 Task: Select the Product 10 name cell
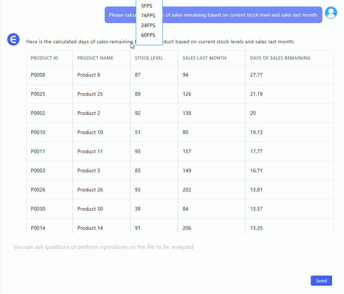tap(90, 132)
